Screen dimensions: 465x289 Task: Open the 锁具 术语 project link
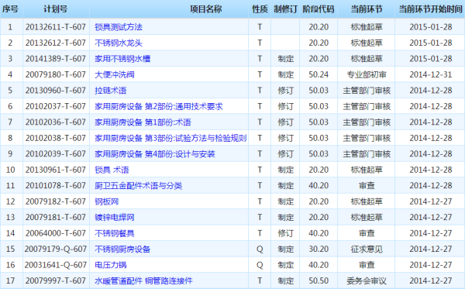pos(112,170)
